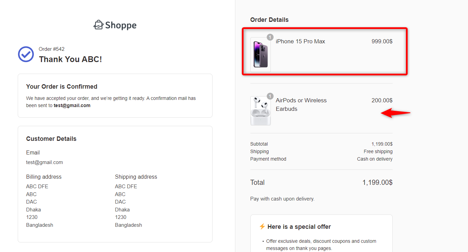
Task: Click Bangladesh in the billing address
Action: 40,225
